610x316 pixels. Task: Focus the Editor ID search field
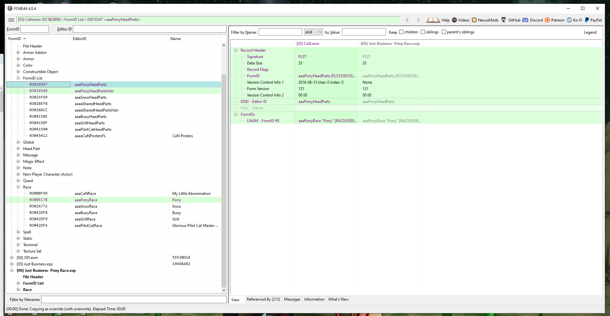(150, 29)
